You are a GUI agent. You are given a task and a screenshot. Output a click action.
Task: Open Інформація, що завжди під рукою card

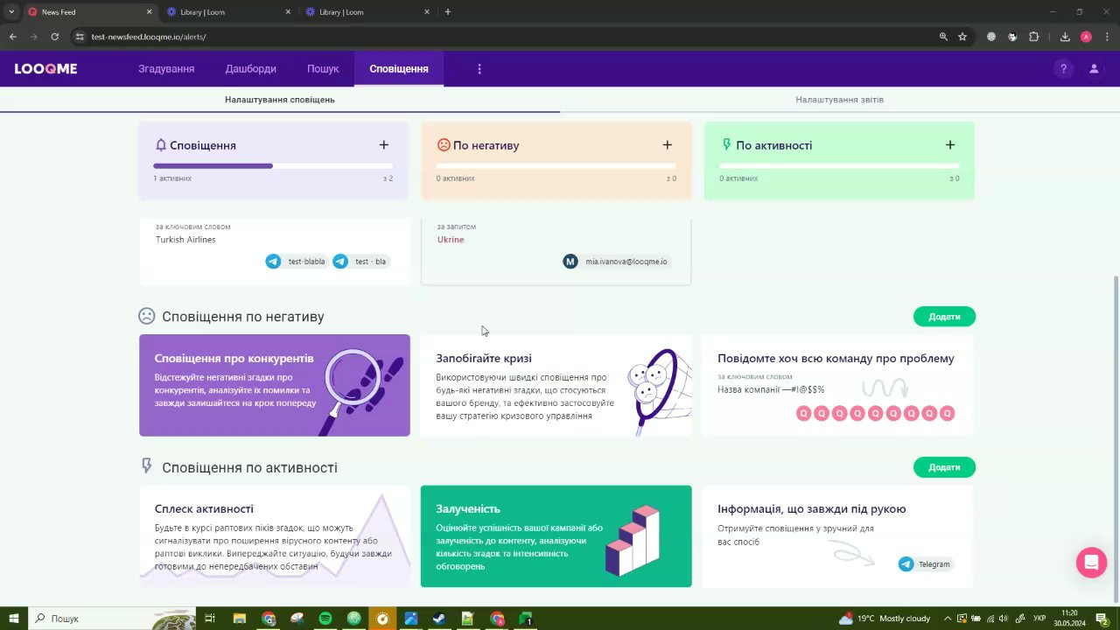(837, 536)
